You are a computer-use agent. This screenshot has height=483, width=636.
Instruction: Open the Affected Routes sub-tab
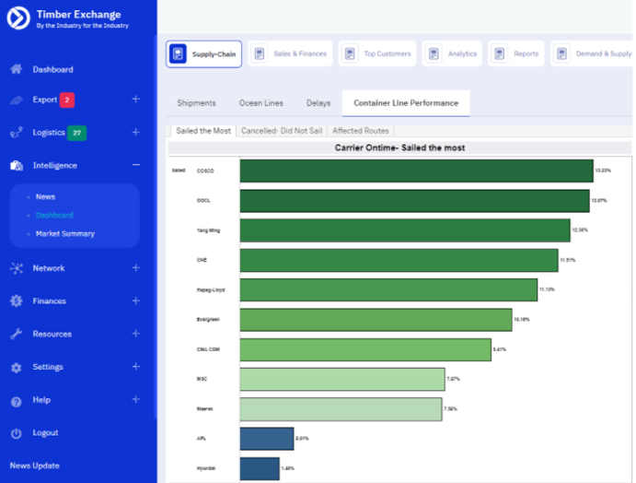click(361, 131)
